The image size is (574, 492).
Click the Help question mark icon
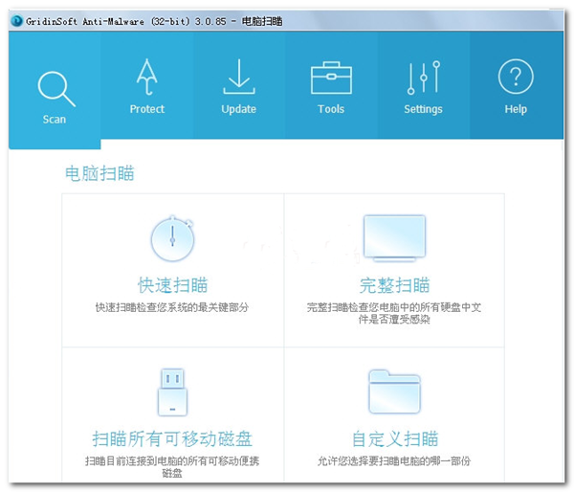(516, 77)
